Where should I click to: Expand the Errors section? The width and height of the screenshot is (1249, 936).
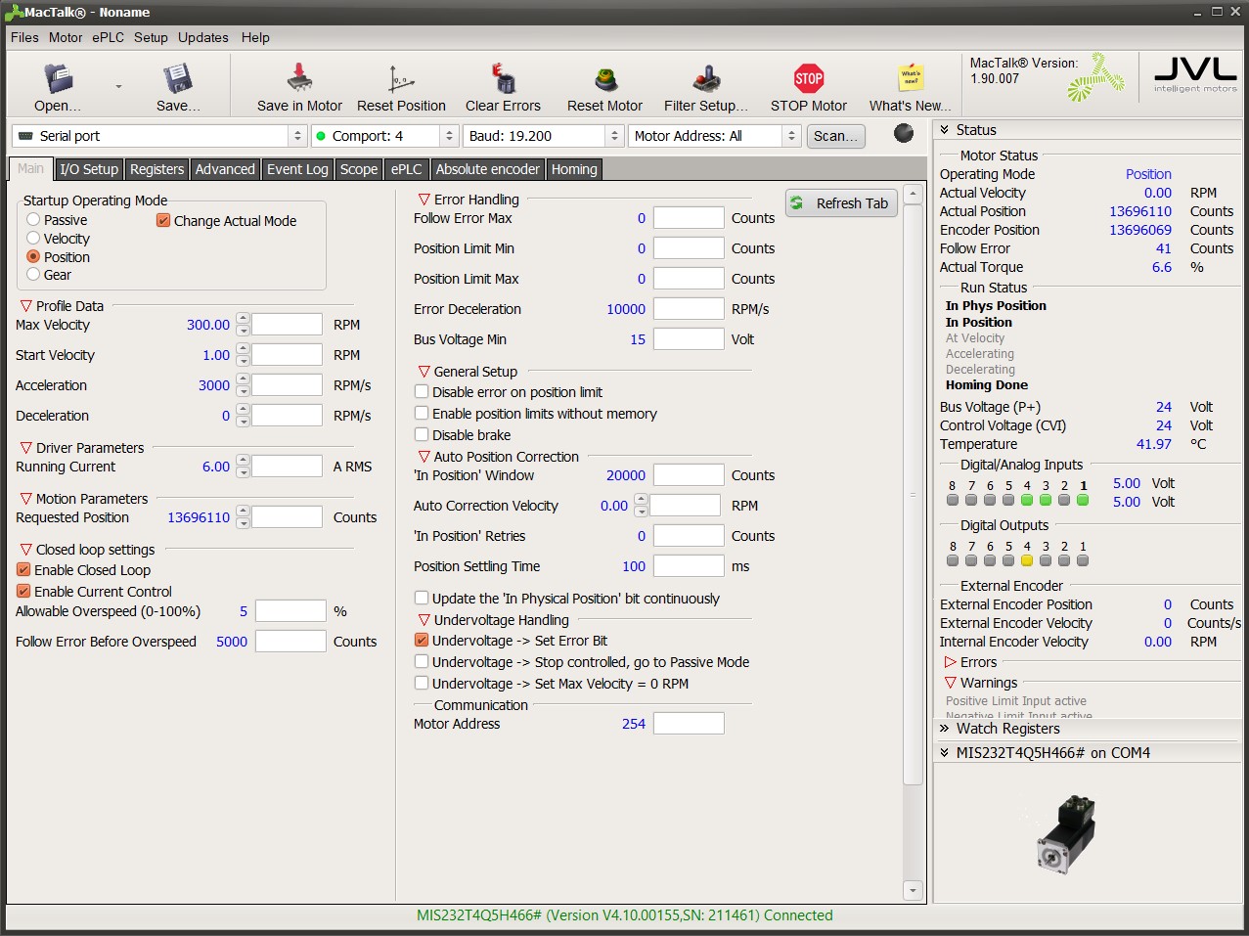click(x=951, y=662)
